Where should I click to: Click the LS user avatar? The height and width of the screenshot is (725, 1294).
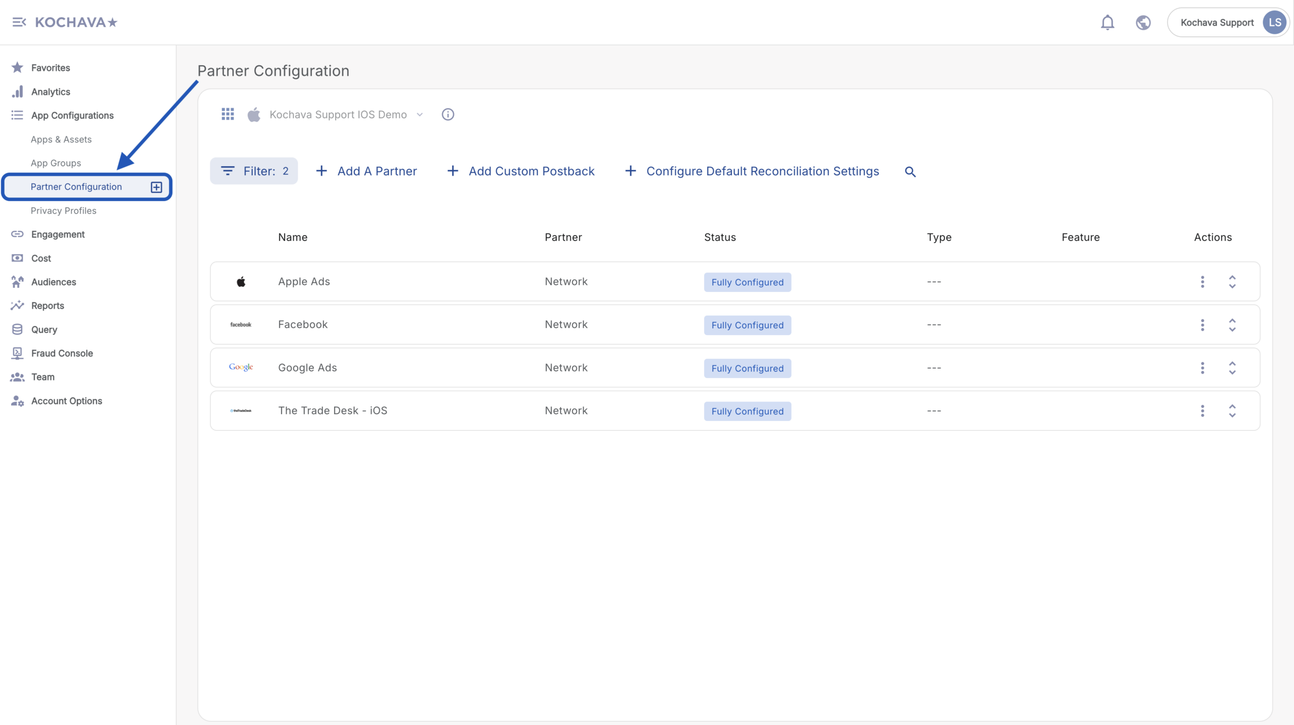pos(1274,22)
